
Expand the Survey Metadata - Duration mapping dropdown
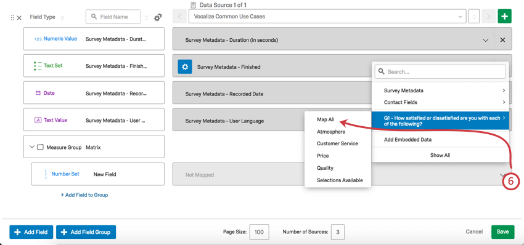(486, 40)
